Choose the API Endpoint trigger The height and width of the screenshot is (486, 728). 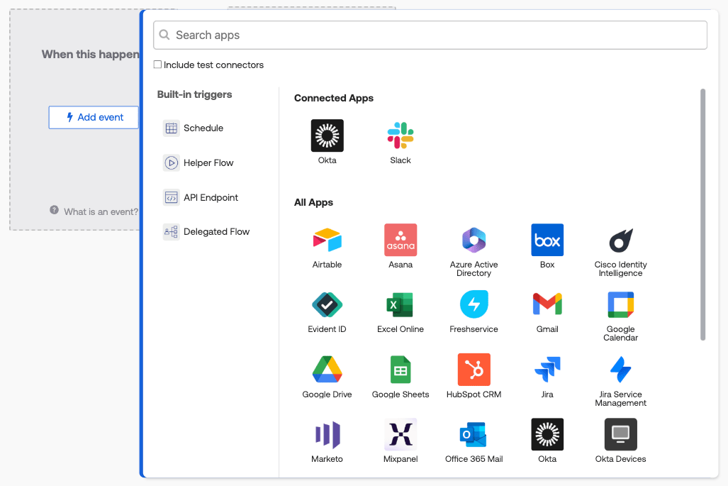pos(201,197)
